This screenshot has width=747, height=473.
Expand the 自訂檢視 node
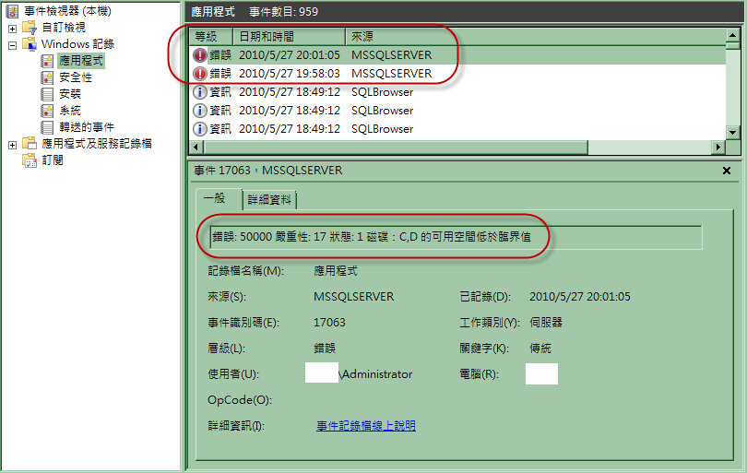12,29
